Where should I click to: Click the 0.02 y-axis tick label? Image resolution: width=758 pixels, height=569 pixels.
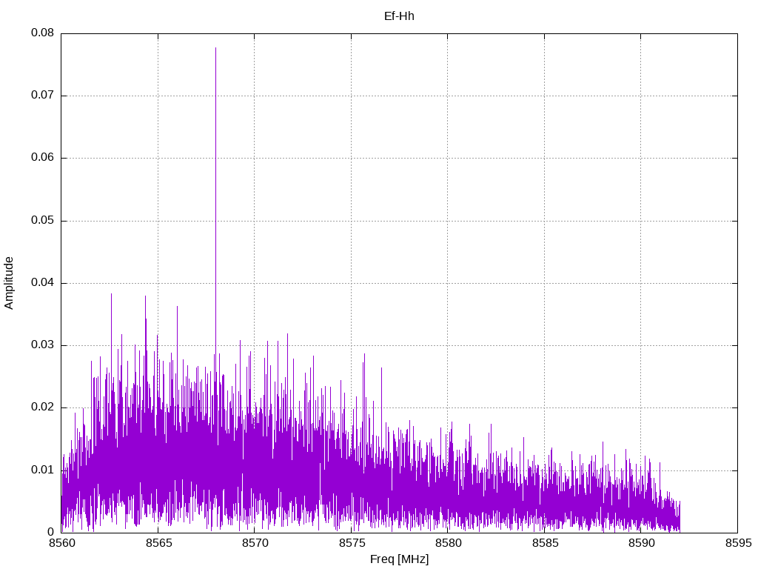[42, 407]
